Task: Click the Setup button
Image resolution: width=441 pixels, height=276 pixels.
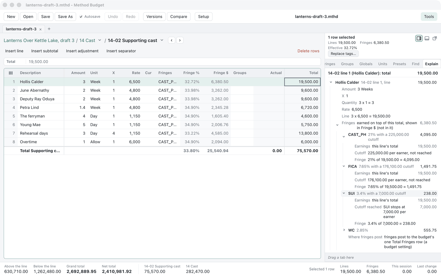Action: tap(204, 17)
